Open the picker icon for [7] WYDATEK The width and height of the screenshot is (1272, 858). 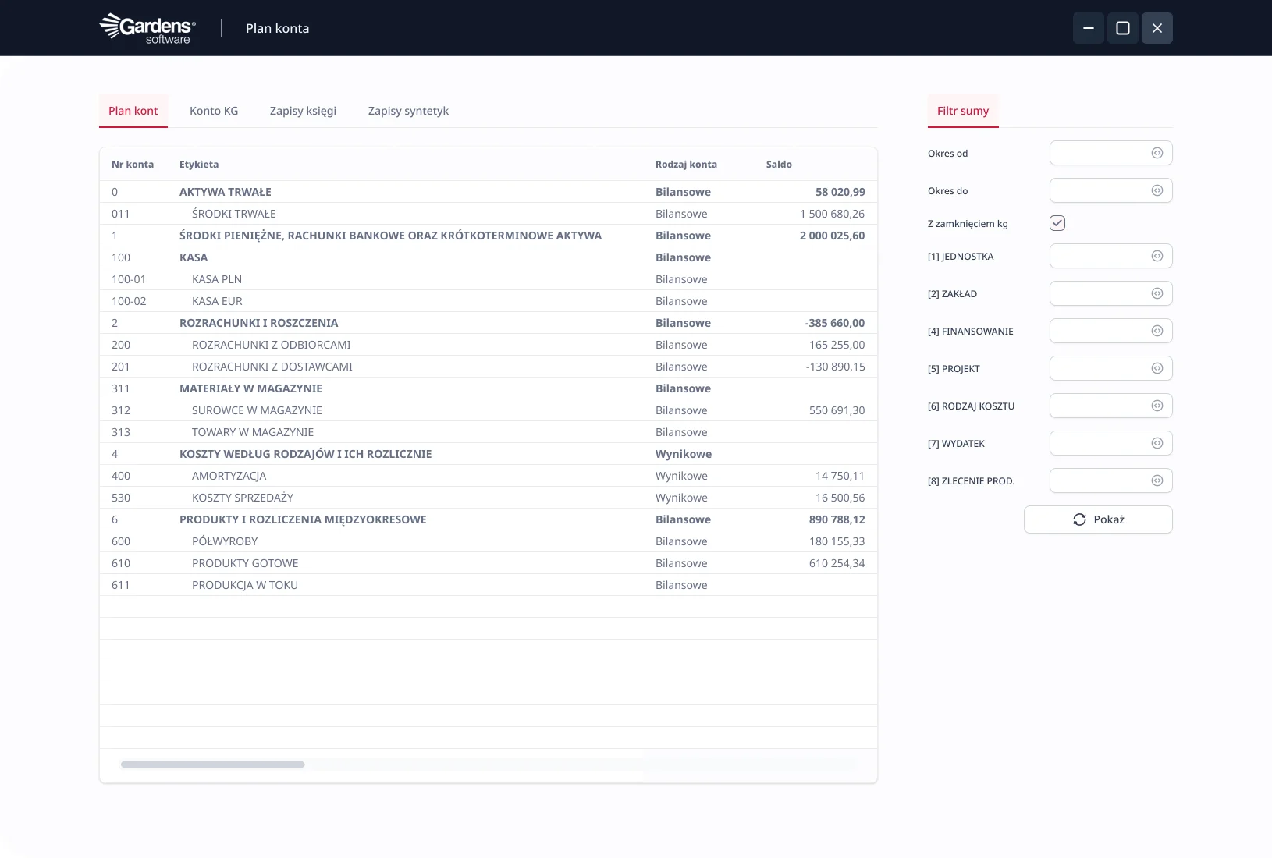coord(1157,444)
